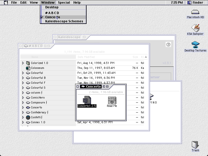The height and width of the screenshot is (156, 208).
Task: Click the Finder application menu icon
Action: coord(190,3)
